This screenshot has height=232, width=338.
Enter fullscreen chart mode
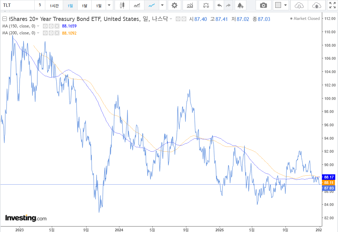coord(333,5)
